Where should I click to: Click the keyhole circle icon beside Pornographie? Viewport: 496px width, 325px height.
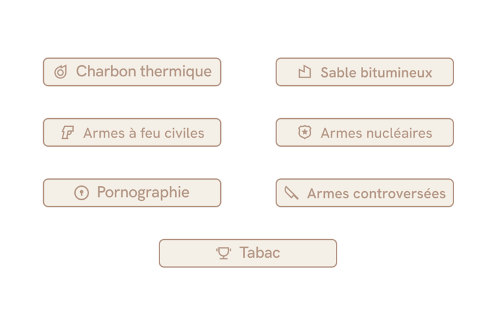coord(81,193)
